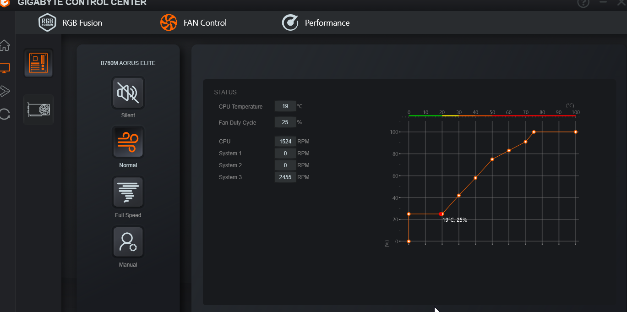627x312 pixels.
Task: Select the fan curve point at 50°C
Action: pos(492,159)
